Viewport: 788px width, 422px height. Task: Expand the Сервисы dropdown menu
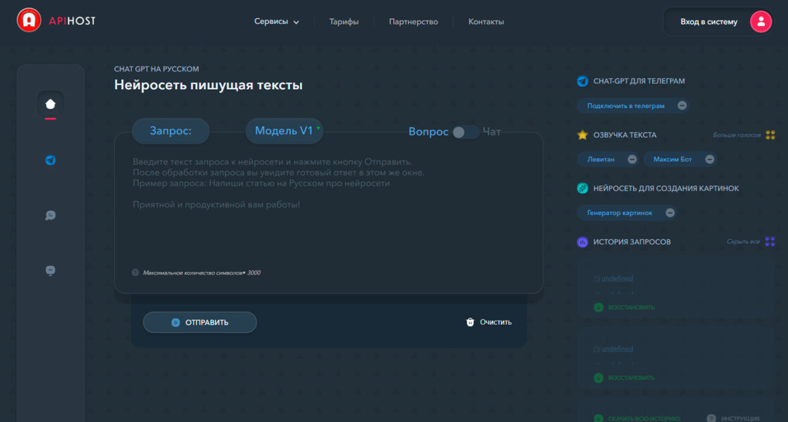[276, 21]
